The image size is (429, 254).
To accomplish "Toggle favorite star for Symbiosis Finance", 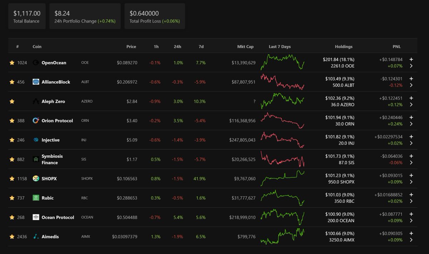I will [x=12, y=159].
